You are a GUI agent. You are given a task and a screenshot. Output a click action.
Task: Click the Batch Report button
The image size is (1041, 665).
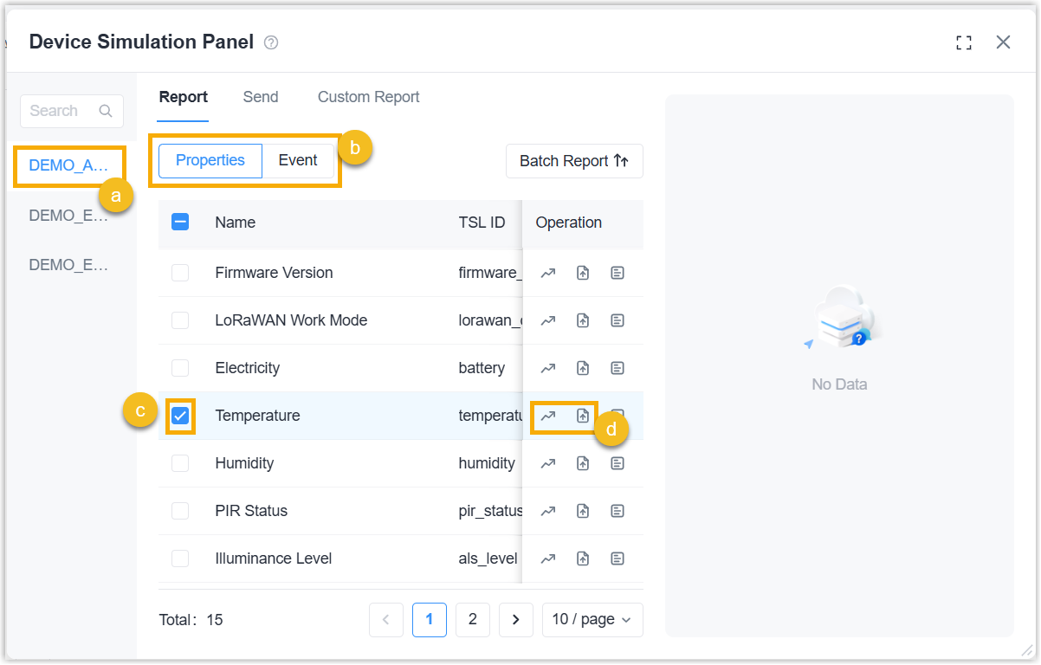(x=574, y=161)
